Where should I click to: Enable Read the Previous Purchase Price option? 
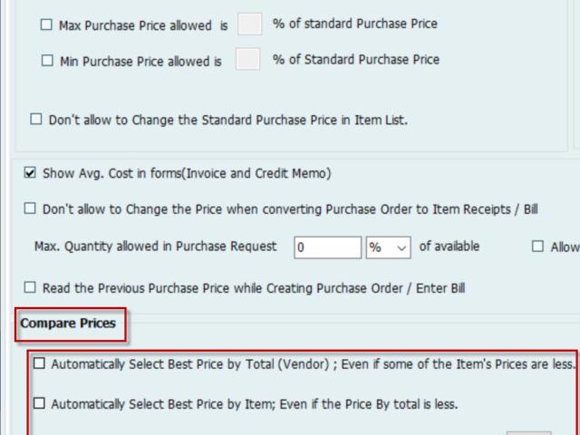point(31,288)
